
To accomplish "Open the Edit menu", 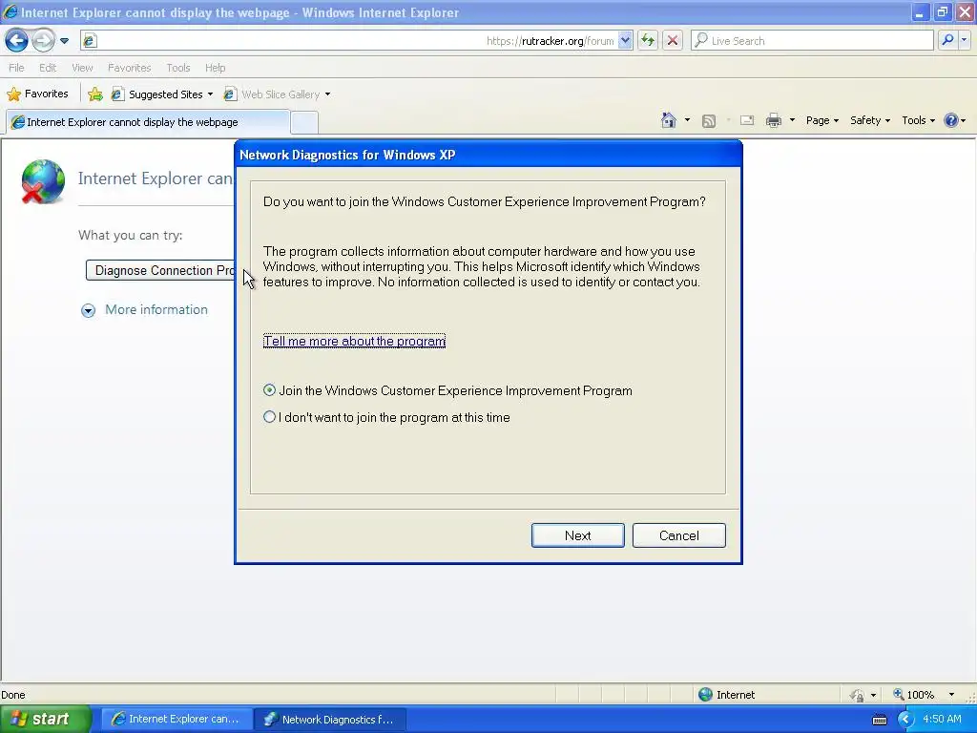I will pyautogui.click(x=48, y=68).
